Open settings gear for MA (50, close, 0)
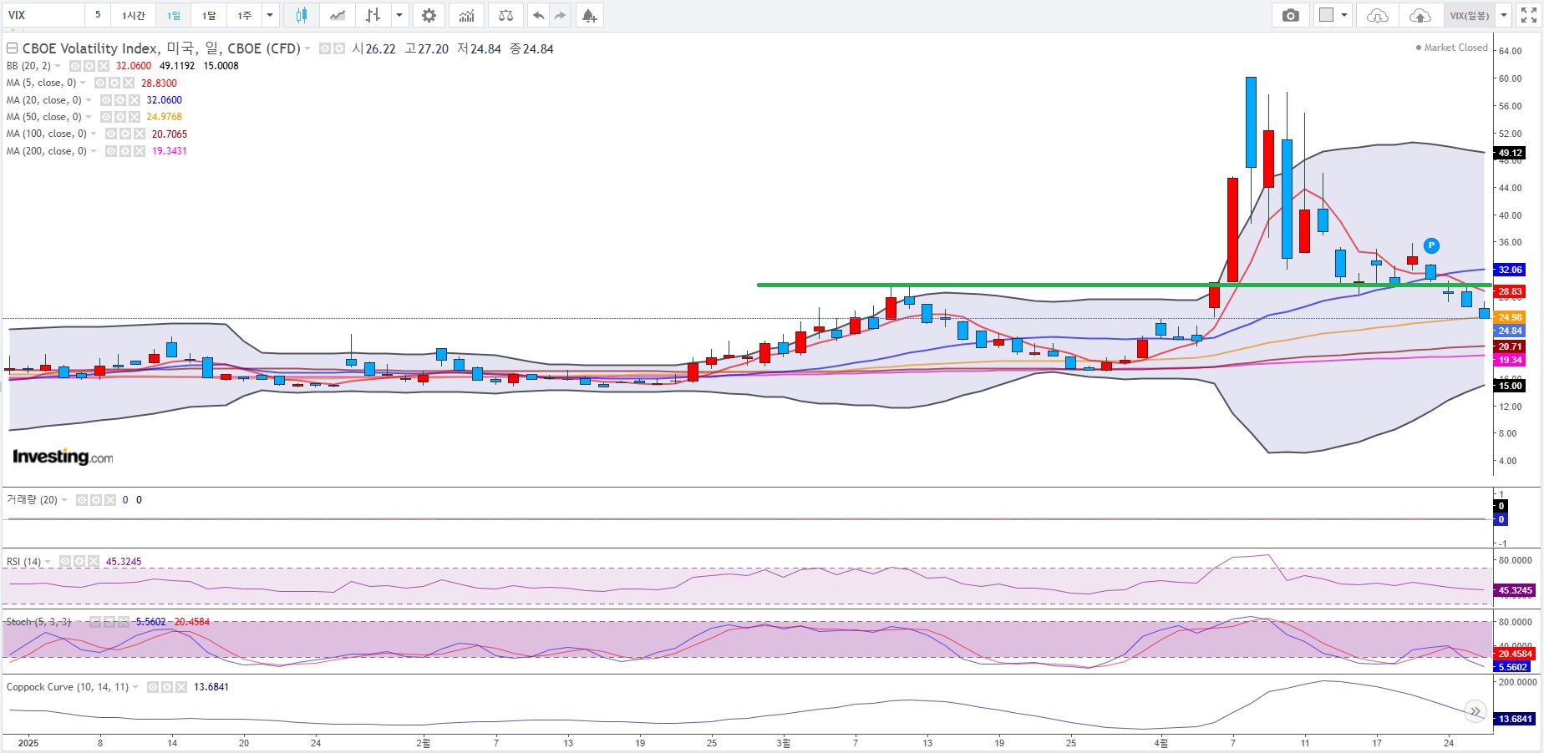Image resolution: width=1544 pixels, height=753 pixels. 119,117
